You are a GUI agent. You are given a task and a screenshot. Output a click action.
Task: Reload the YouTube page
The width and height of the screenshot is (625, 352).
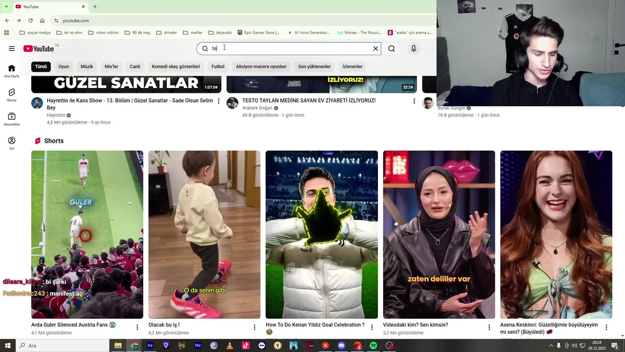pyautogui.click(x=30, y=21)
